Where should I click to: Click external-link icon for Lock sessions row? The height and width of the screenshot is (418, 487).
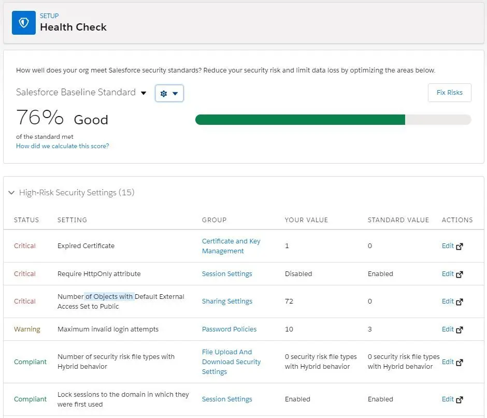tap(460, 399)
